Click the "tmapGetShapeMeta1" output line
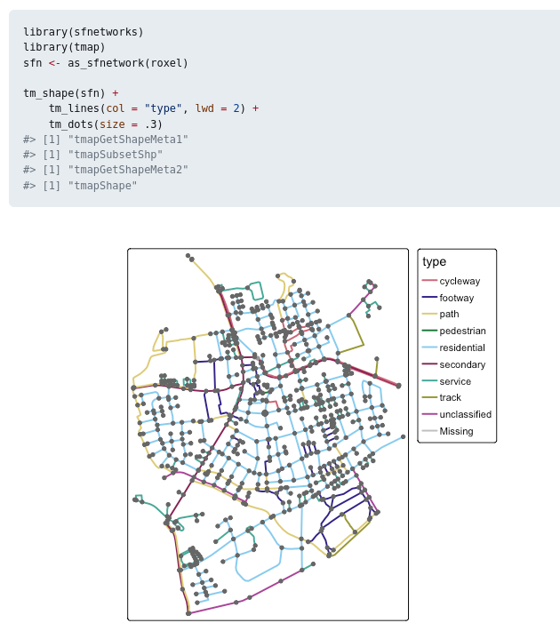Image resolution: width=560 pixels, height=639 pixels. 106,140
